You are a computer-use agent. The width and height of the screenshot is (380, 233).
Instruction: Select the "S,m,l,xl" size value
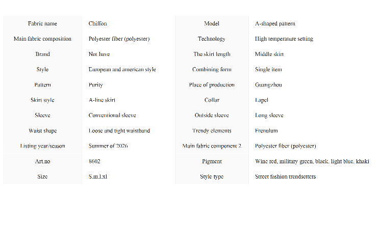(98, 177)
